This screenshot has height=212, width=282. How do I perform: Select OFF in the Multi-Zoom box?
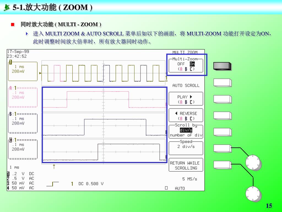(181, 64)
